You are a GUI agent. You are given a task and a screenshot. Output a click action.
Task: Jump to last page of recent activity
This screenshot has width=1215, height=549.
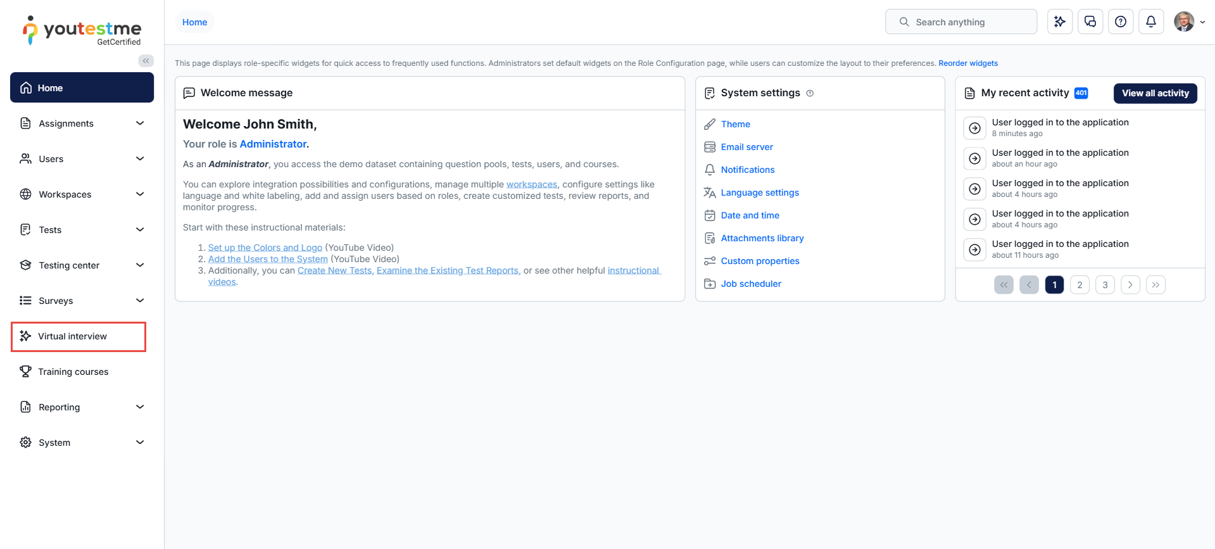(x=1155, y=285)
